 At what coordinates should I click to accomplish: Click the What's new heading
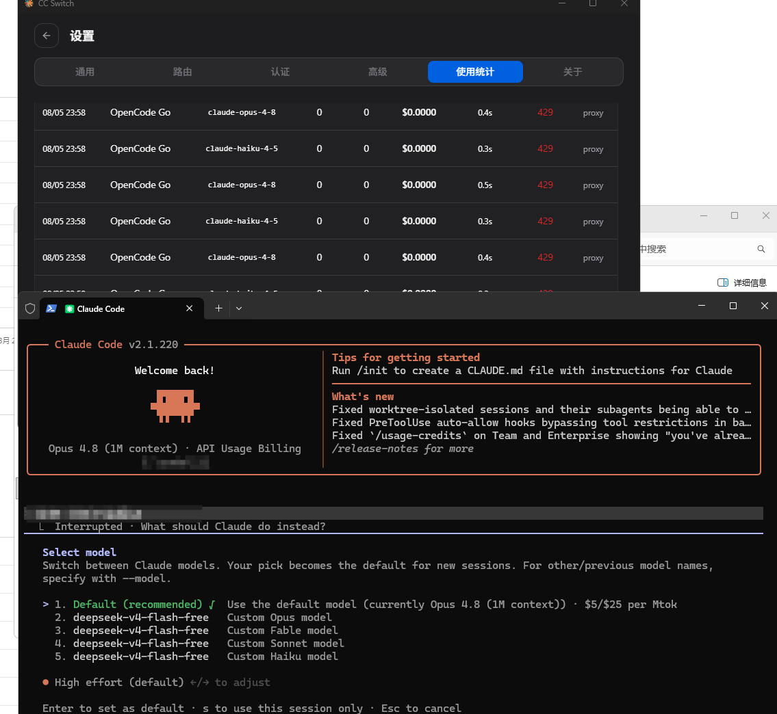point(363,397)
